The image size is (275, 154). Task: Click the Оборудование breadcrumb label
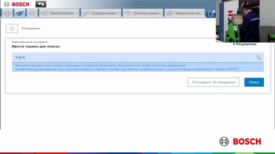(x=31, y=28)
